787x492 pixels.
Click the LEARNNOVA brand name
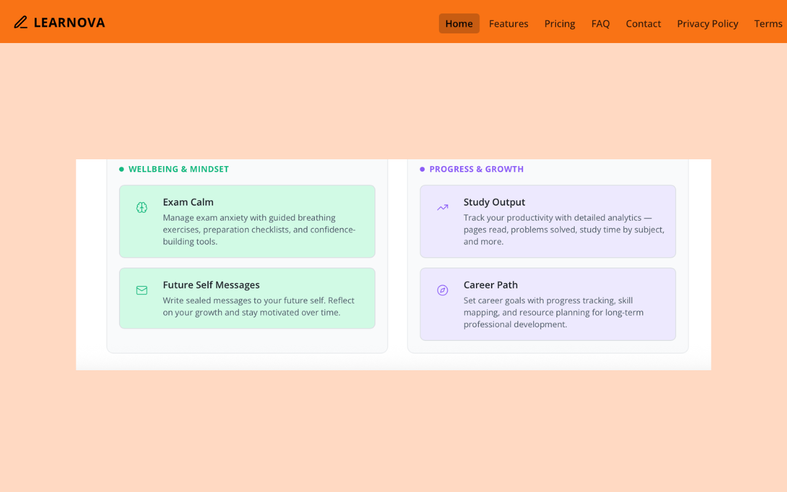click(x=69, y=23)
